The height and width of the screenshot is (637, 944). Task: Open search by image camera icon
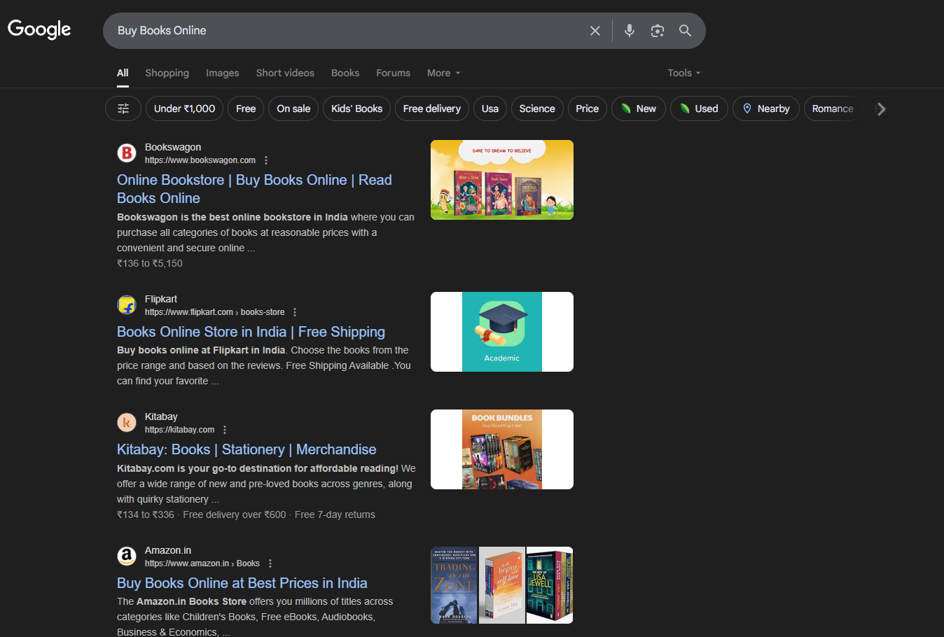[x=657, y=31]
